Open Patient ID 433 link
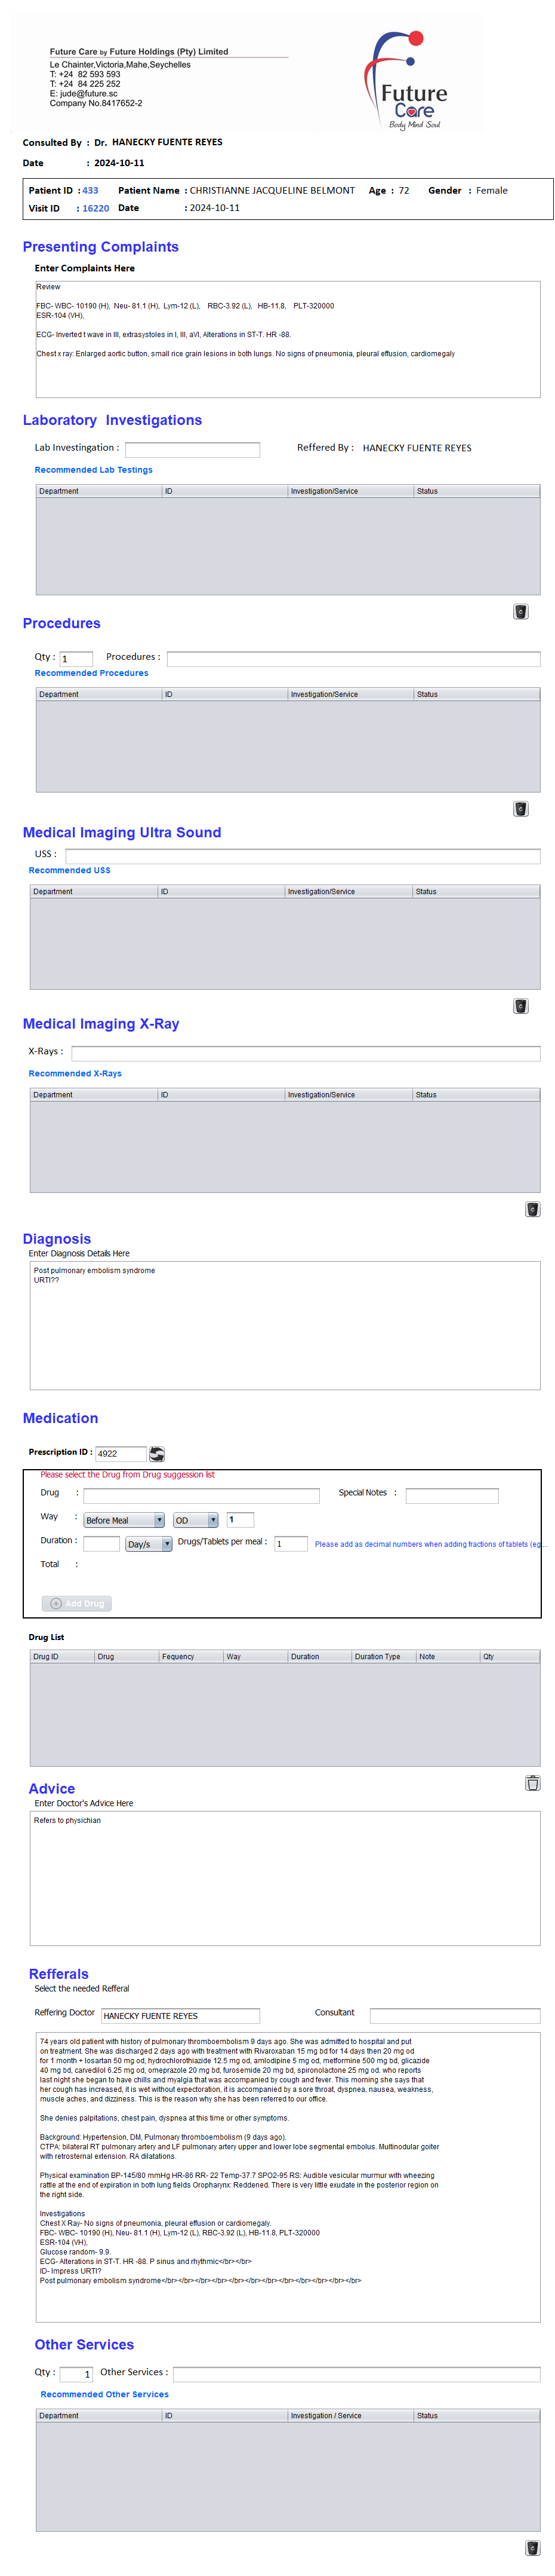Image resolution: width=555 pixels, height=2576 pixels. coord(90,190)
